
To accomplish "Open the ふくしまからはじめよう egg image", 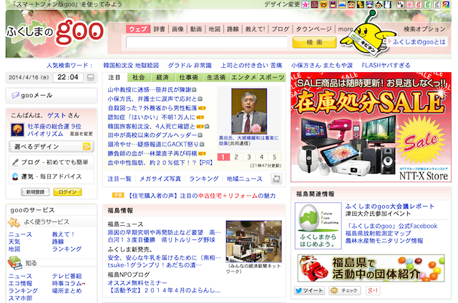I will (318, 226).
